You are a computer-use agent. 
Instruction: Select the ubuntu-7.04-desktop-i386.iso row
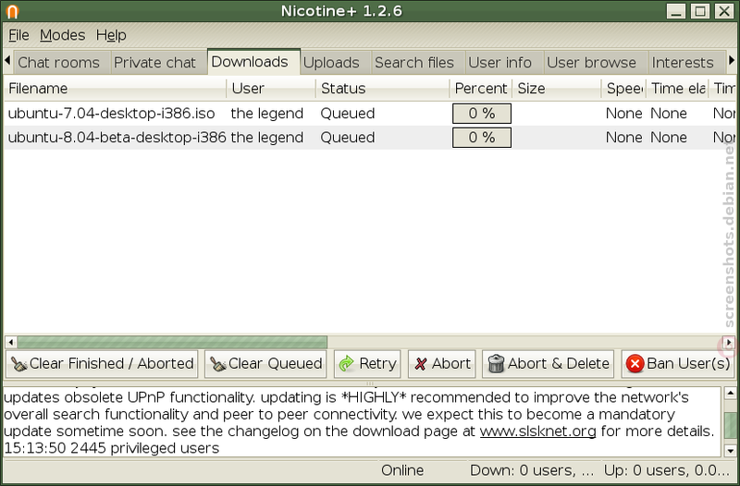[x=369, y=114]
